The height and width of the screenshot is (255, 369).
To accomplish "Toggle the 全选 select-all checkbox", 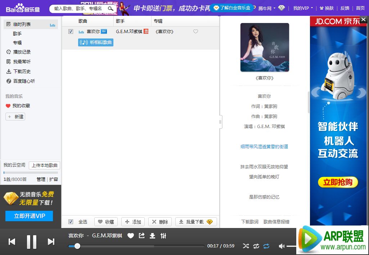I will click(71, 222).
